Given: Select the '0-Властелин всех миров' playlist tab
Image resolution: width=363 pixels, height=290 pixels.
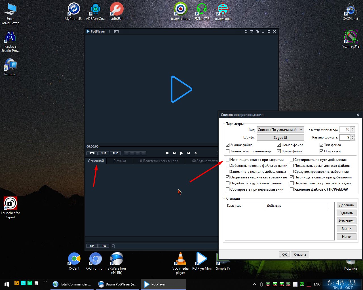Looking at the screenshot, I should [159, 161].
